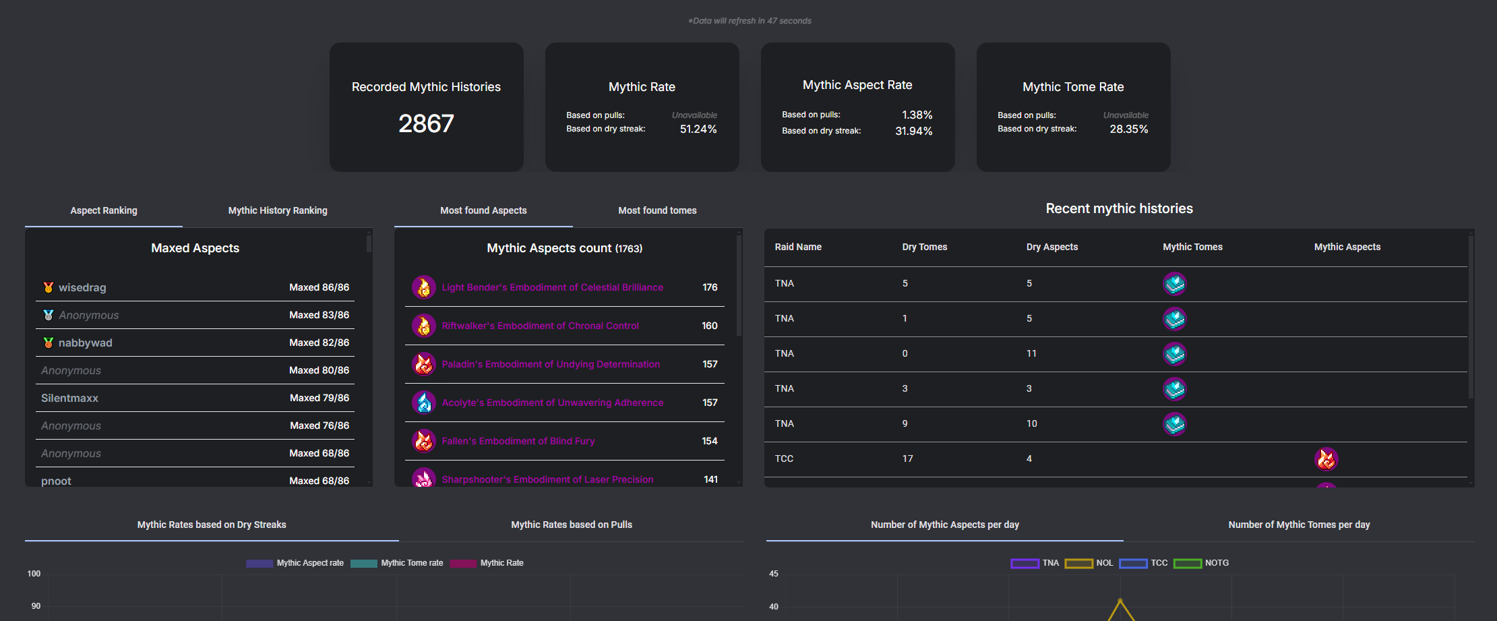Click the mythic tome icon in the TNA row with 3 dry tomes
Screen dimensions: 1497x621
(x=1175, y=389)
